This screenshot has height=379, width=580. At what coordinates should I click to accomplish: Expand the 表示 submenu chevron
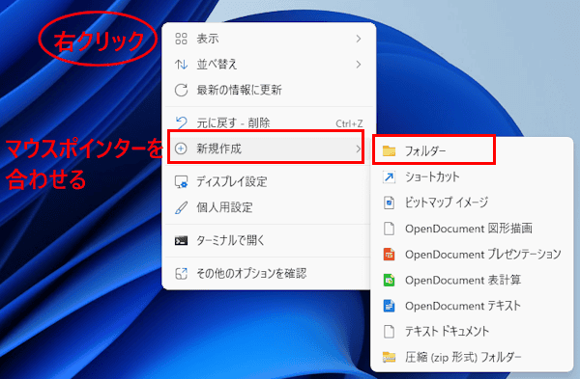(x=358, y=39)
